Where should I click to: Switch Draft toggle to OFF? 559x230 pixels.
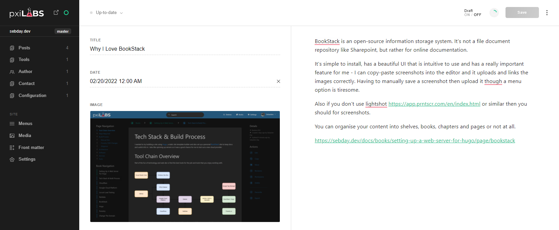tap(477, 15)
